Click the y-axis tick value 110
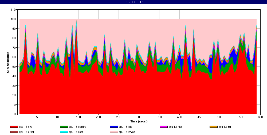The height and width of the screenshot is (135, 267). (14, 9)
